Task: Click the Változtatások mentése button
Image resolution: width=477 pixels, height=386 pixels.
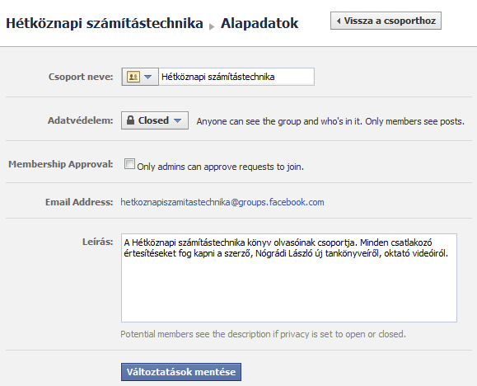Action: click(181, 372)
